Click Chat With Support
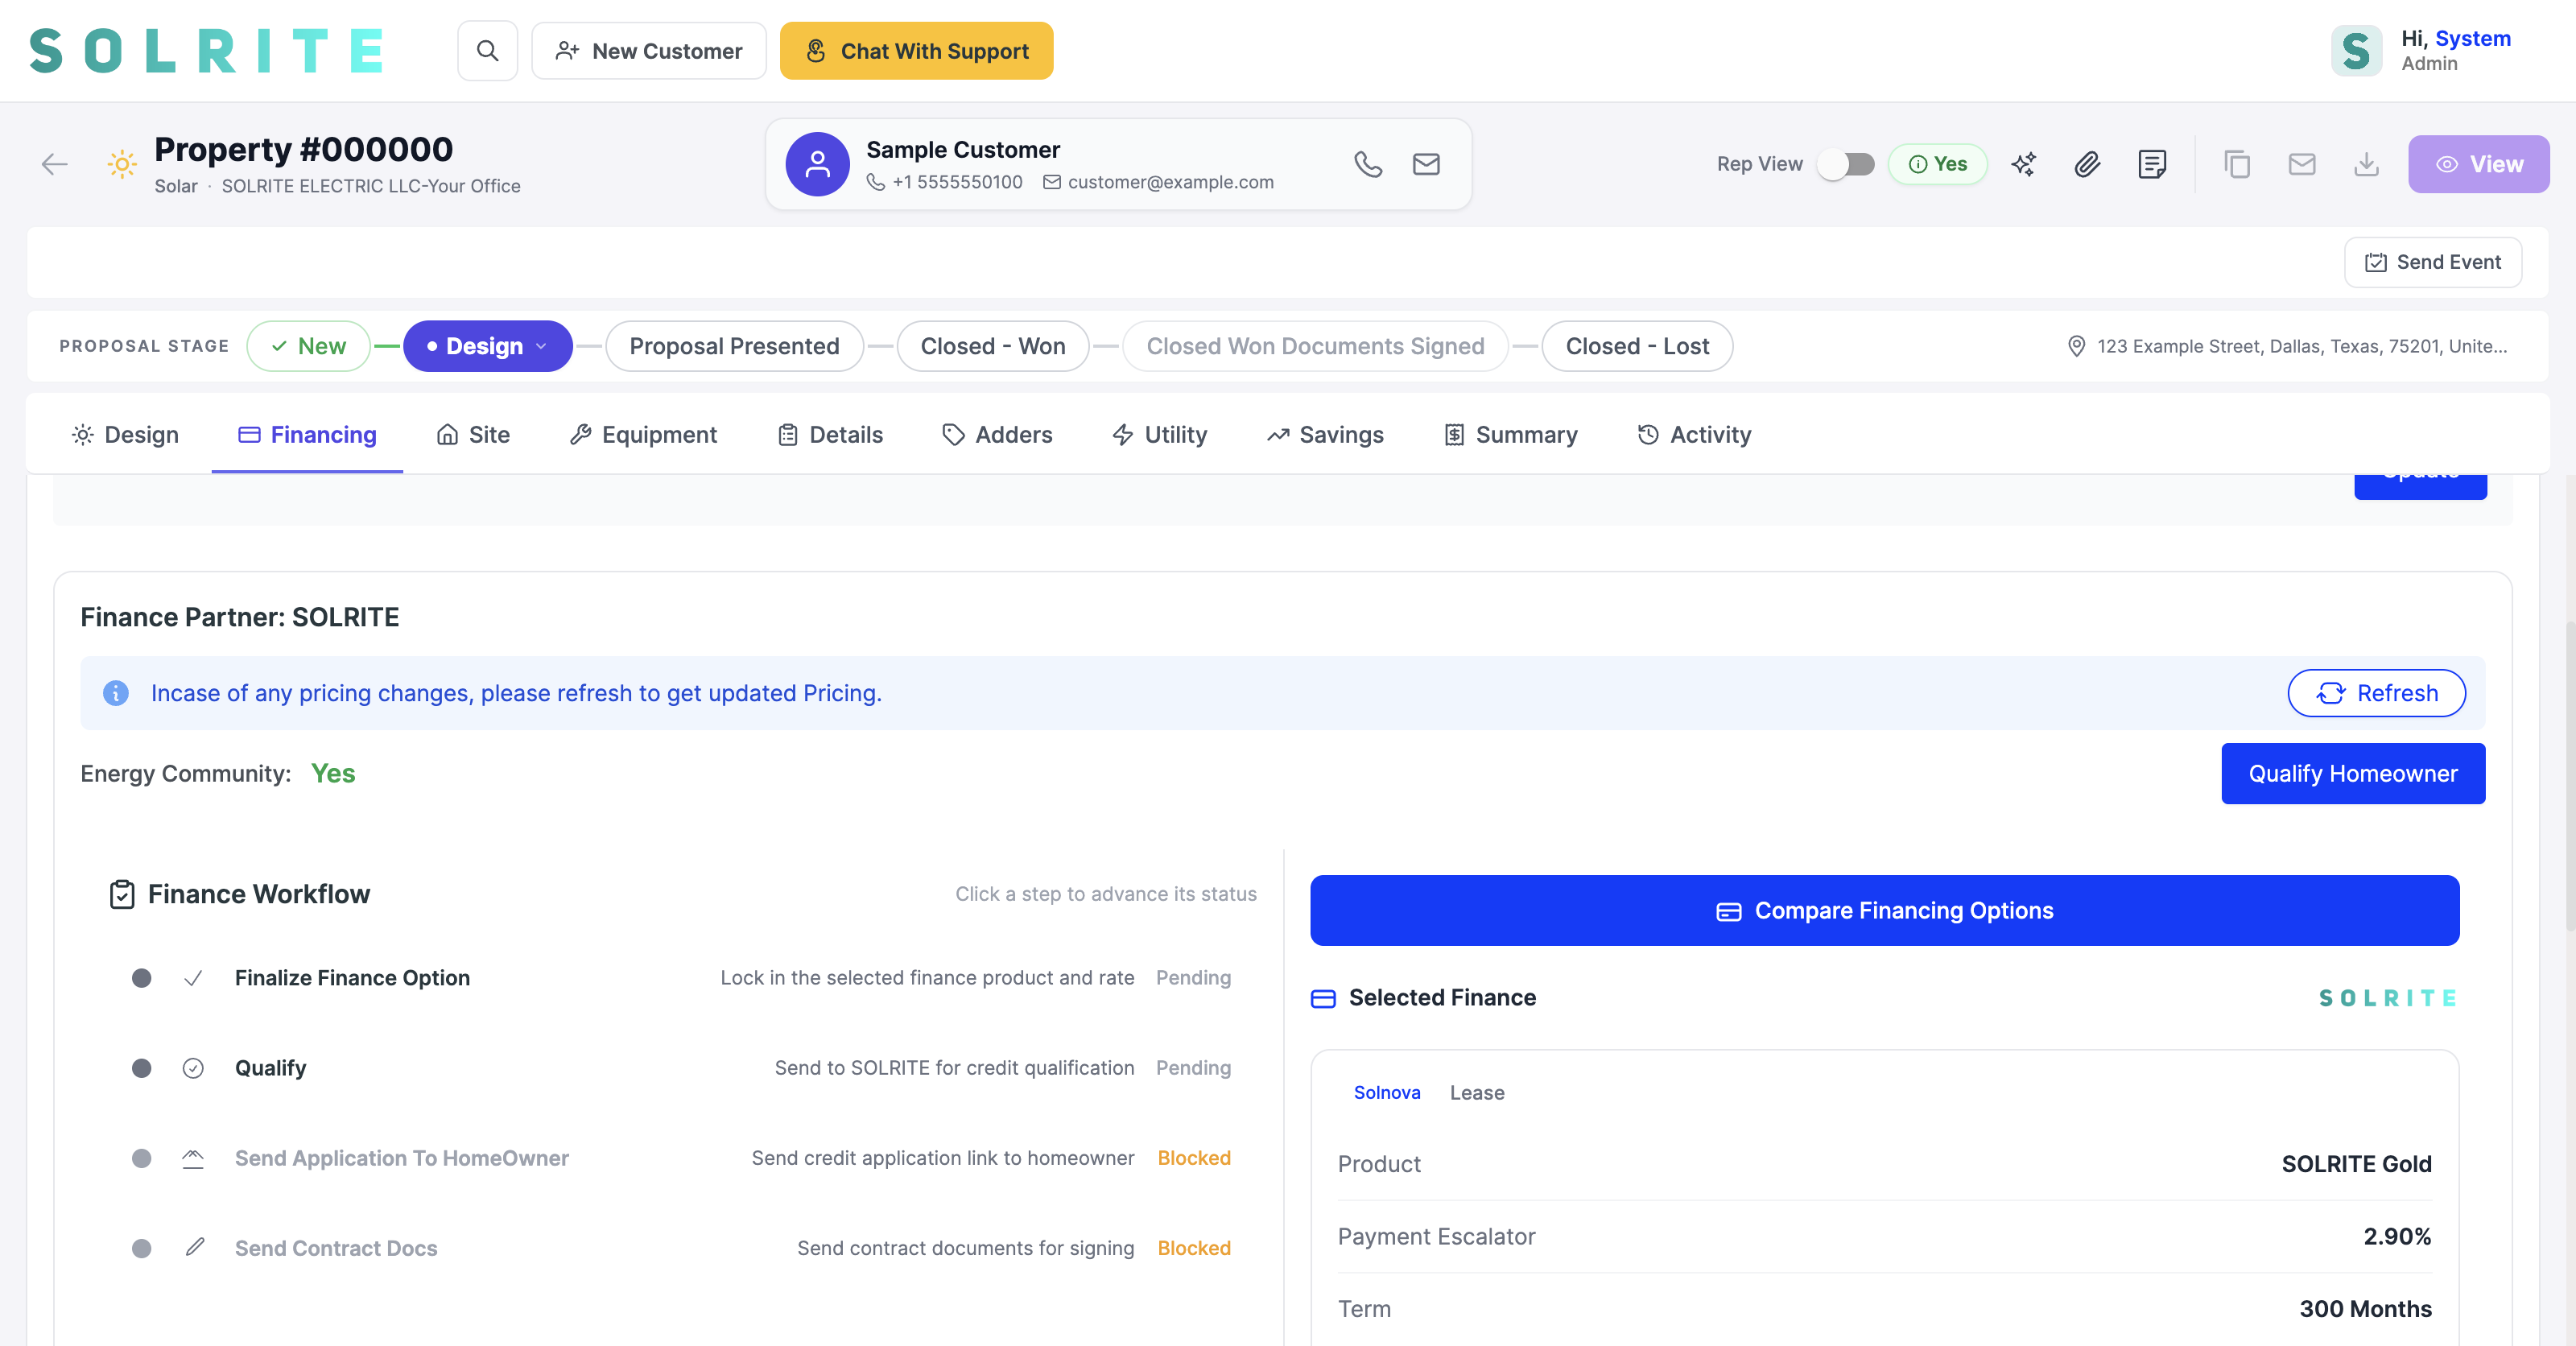 point(916,51)
